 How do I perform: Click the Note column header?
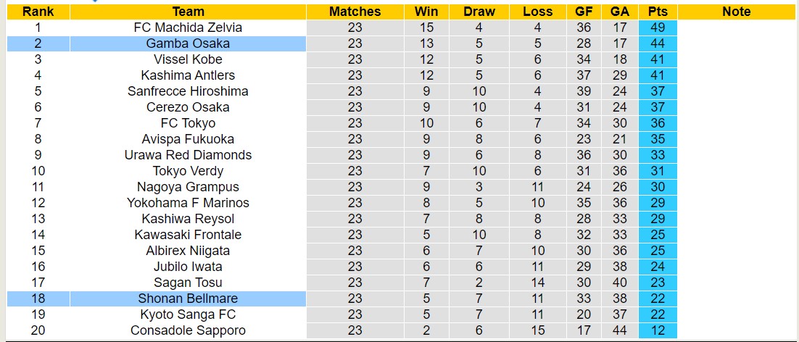click(x=737, y=12)
